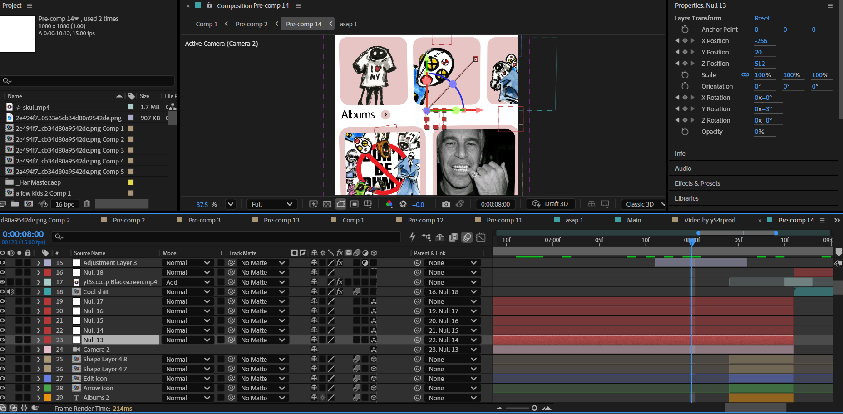Click the Show Channel color management icon
The height and width of the screenshot is (414, 843).
pos(389,204)
